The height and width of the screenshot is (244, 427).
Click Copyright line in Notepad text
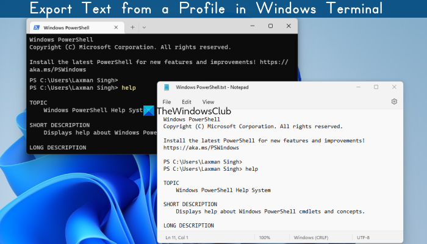click(253, 126)
